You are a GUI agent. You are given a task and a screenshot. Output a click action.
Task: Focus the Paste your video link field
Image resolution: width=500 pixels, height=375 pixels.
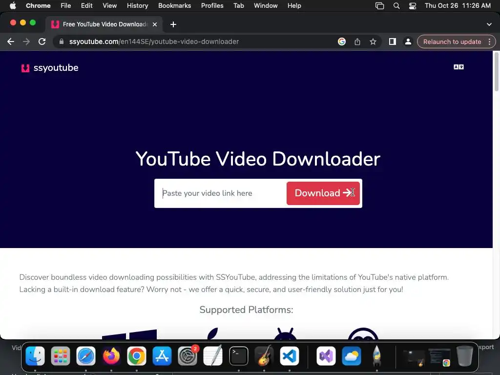pyautogui.click(x=222, y=193)
